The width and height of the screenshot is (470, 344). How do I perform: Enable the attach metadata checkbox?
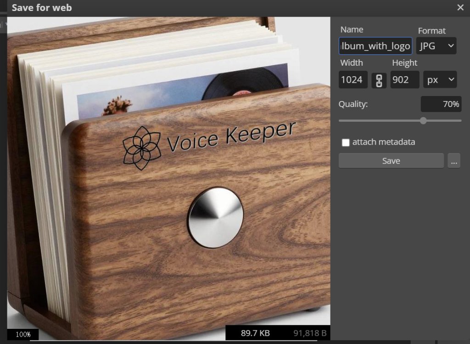(346, 142)
